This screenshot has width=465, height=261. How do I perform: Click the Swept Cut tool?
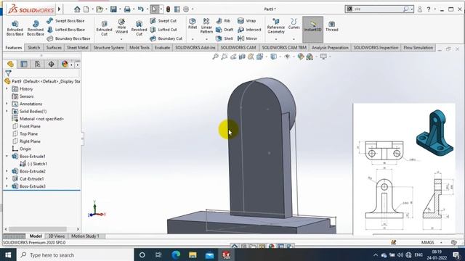pos(163,21)
